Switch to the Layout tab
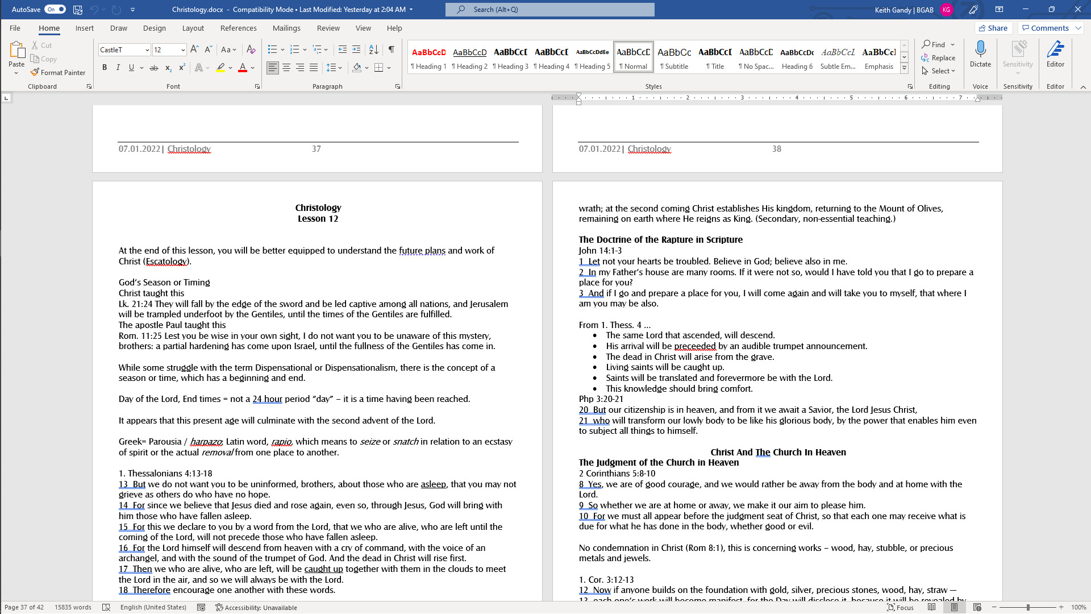This screenshot has height=614, width=1091. 193,28
